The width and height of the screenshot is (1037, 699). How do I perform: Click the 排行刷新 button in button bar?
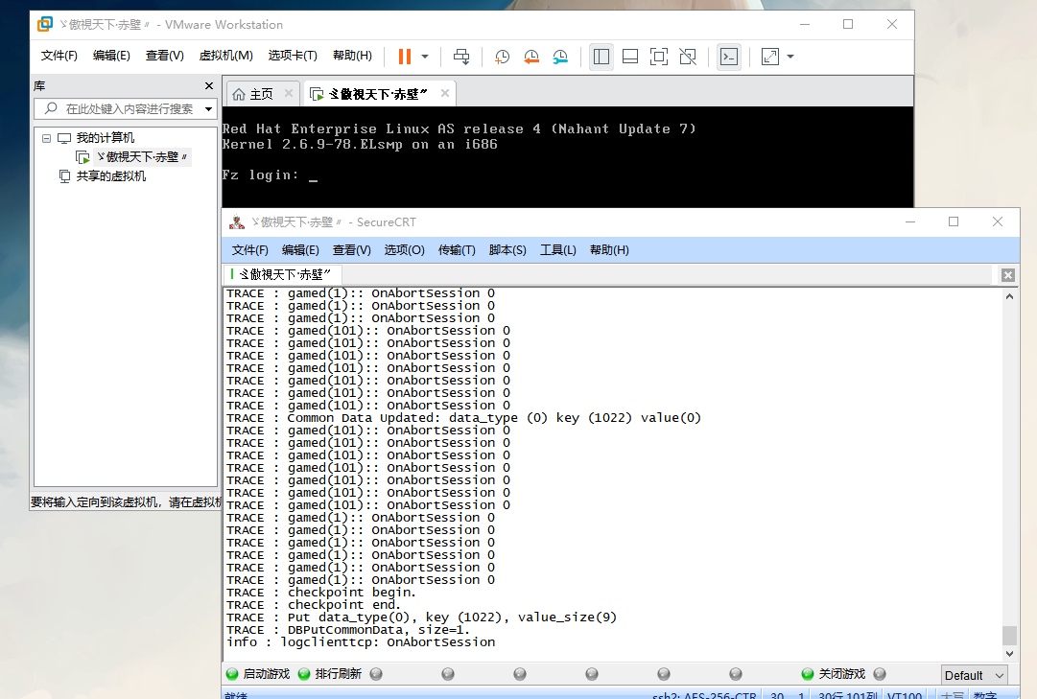pos(330,674)
